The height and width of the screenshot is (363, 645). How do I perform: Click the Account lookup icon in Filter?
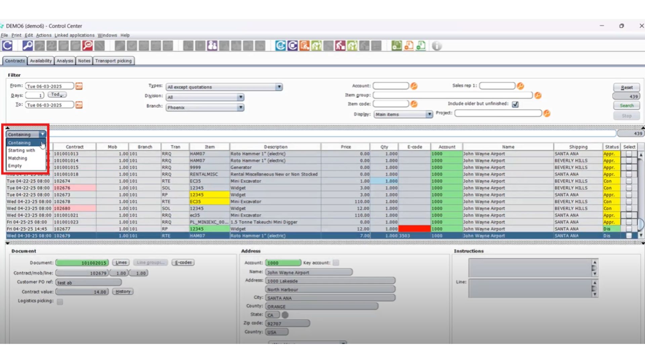click(414, 86)
